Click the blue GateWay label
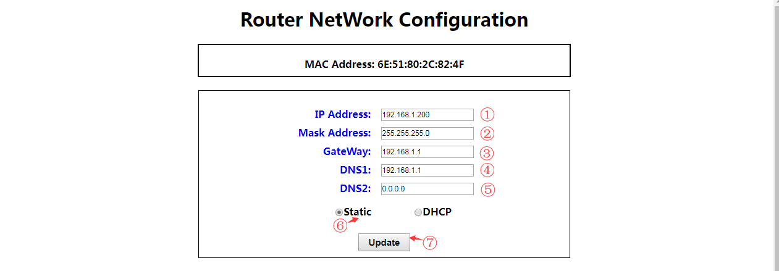 (347, 151)
